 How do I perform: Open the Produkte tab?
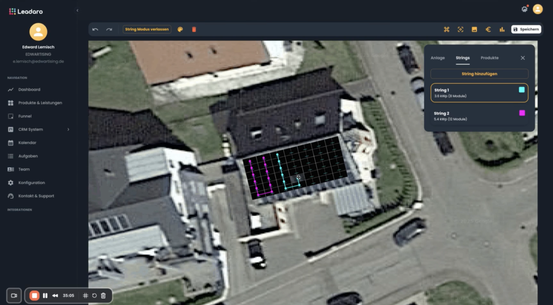coord(489,58)
